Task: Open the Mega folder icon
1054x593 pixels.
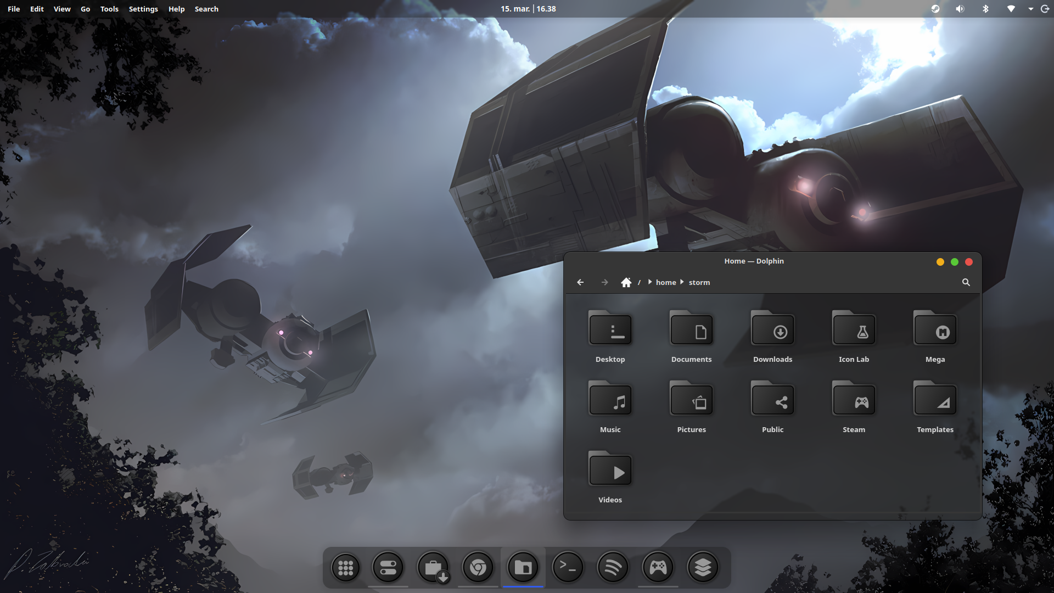Action: point(935,328)
